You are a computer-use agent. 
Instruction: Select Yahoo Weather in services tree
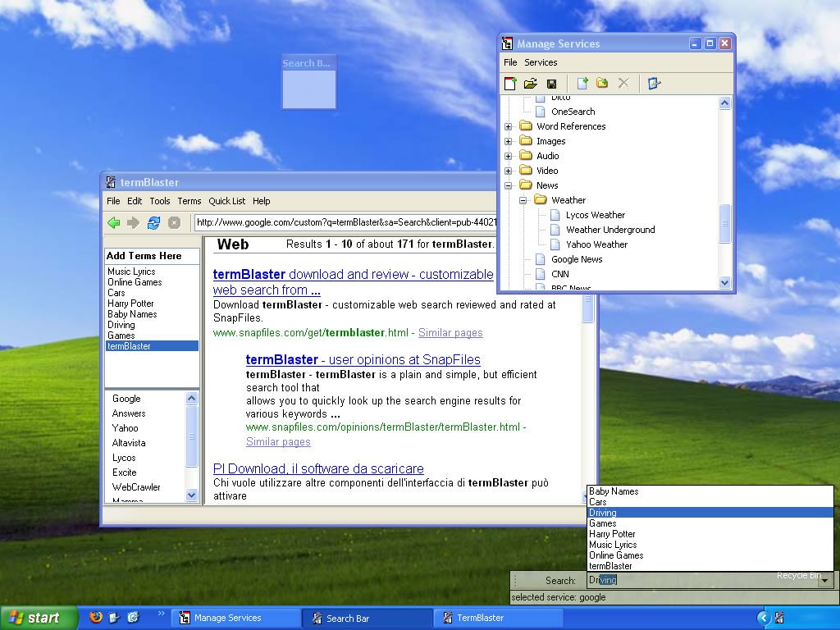(597, 244)
